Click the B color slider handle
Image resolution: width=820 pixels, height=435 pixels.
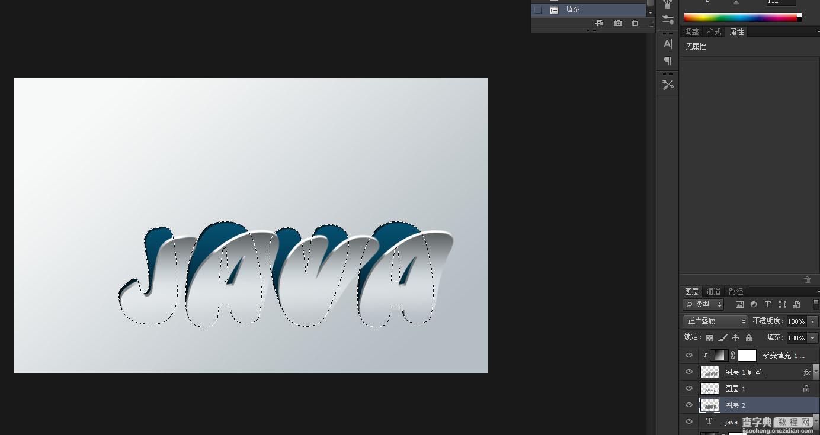click(x=736, y=2)
